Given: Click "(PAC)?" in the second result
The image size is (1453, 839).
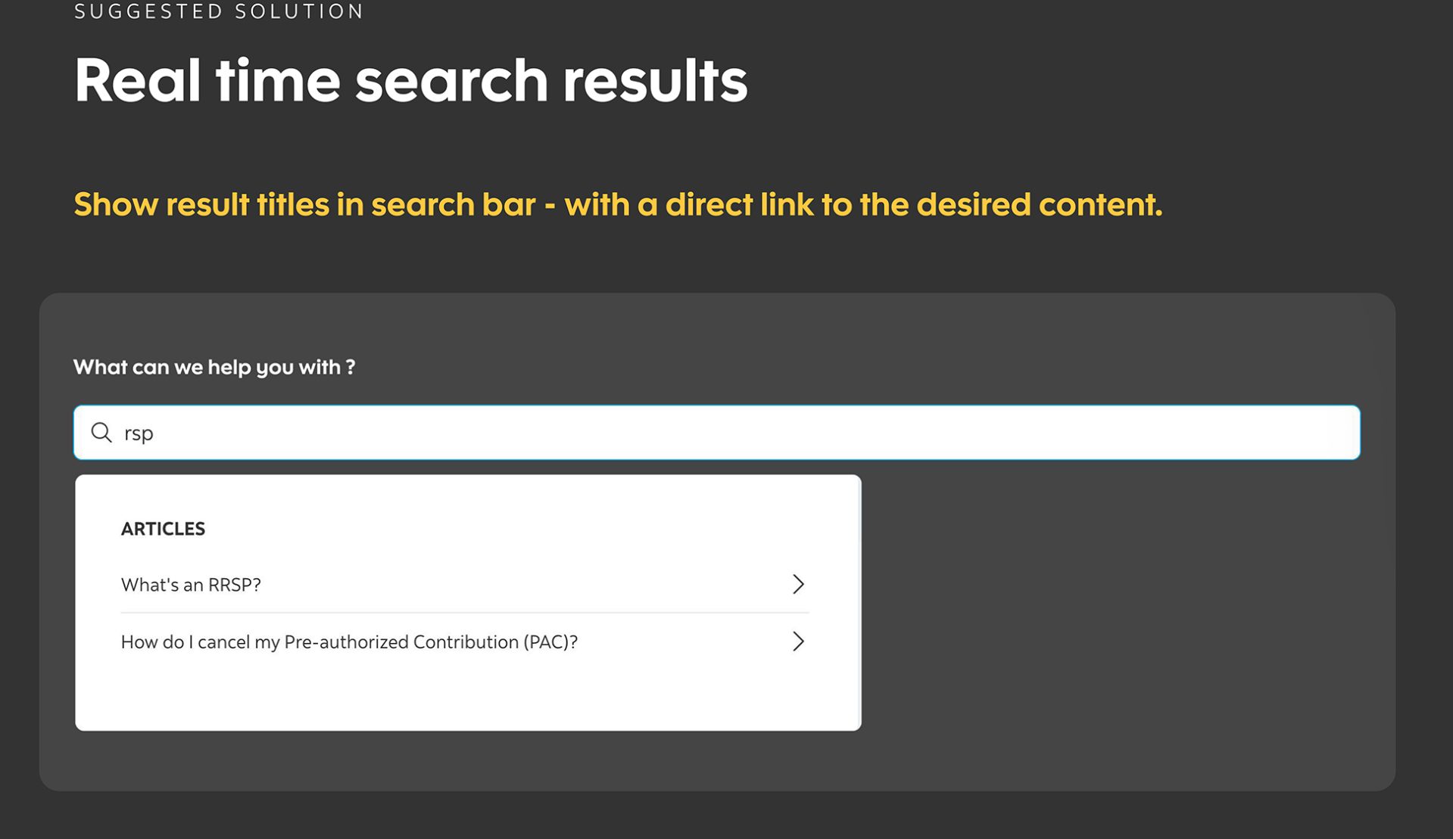Looking at the screenshot, I should point(550,642).
